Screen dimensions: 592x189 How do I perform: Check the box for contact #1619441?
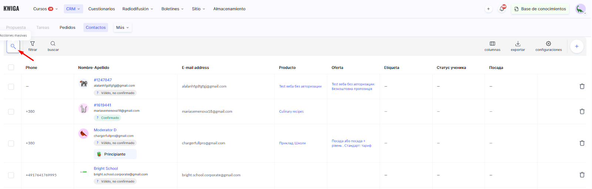(11, 112)
